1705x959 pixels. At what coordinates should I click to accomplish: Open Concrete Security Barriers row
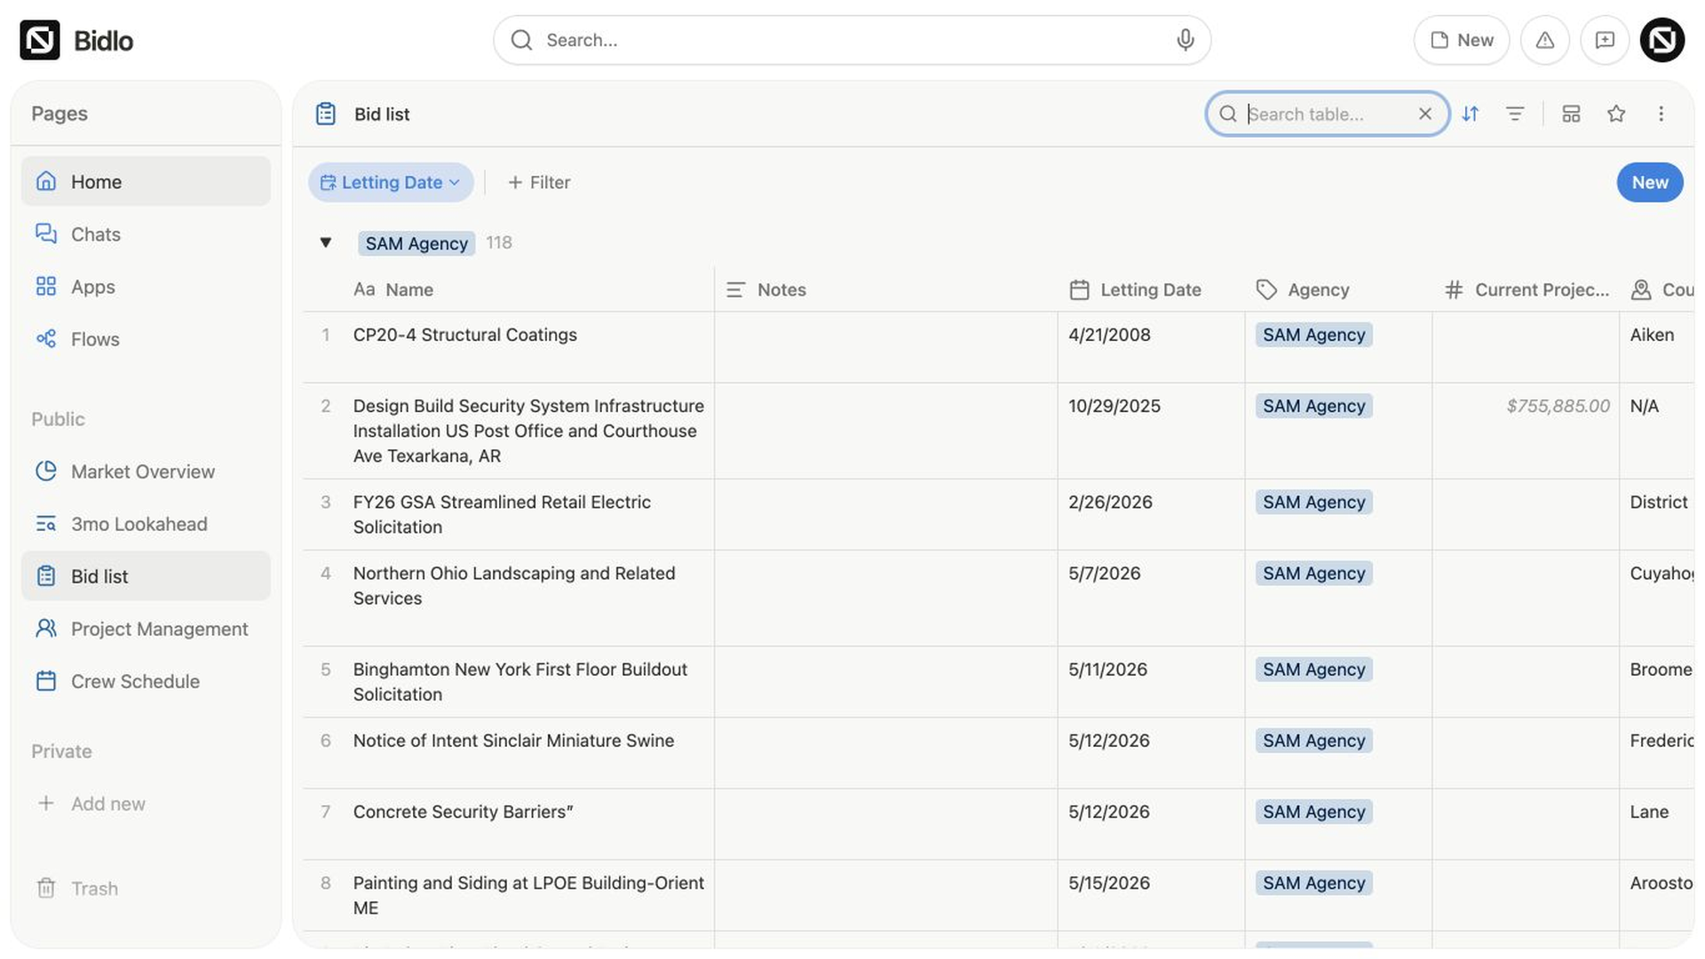pyautogui.click(x=463, y=812)
